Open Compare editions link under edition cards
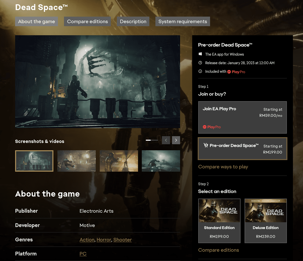This screenshot has width=303, height=261. [219, 250]
